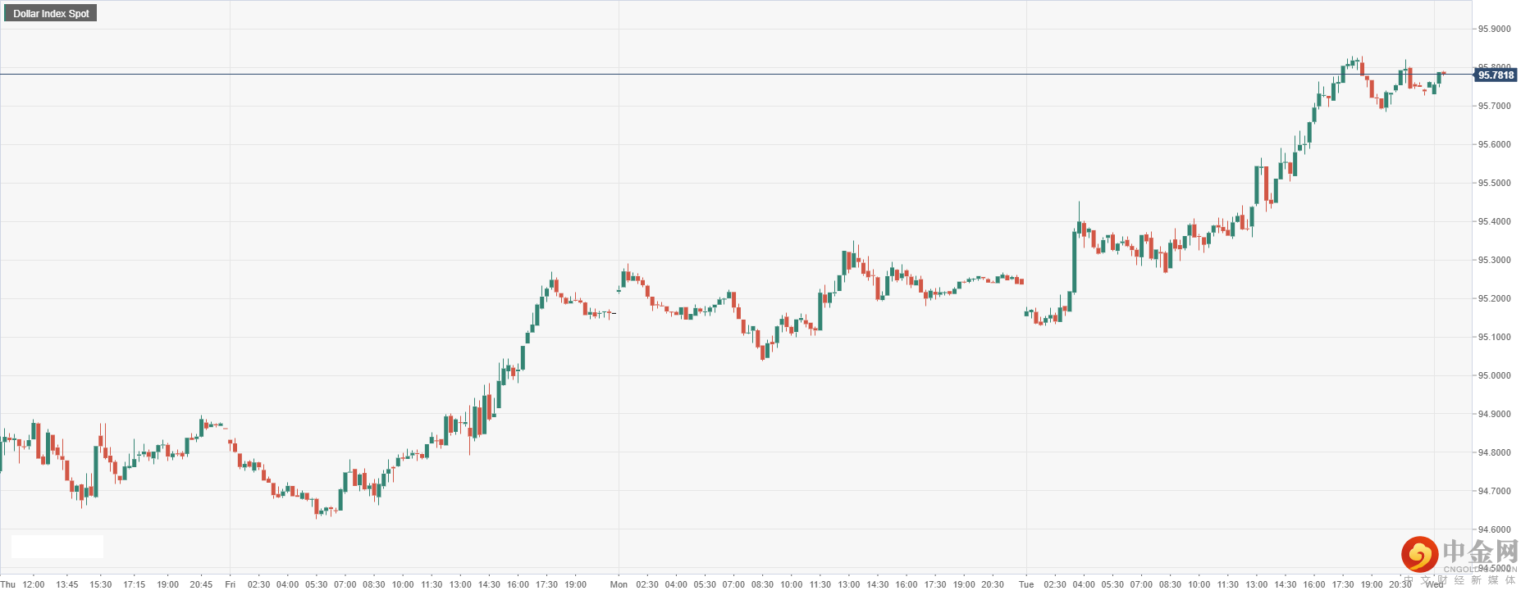This screenshot has height=595, width=1530.
Task: Select the 94.6000 price axis label
Action: point(1494,529)
